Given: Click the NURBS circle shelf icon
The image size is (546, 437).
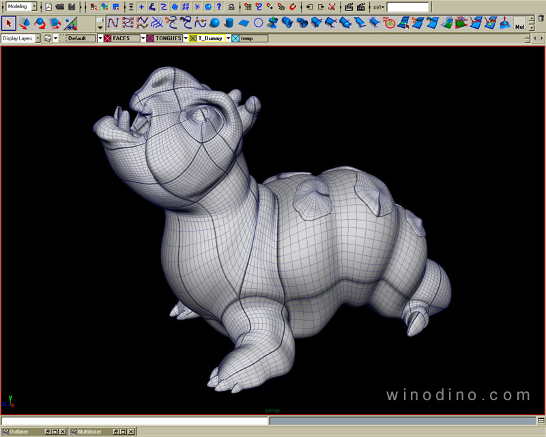Looking at the screenshot, I should click(258, 24).
